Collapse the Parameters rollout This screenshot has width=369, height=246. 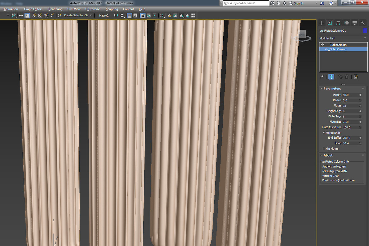pos(322,88)
